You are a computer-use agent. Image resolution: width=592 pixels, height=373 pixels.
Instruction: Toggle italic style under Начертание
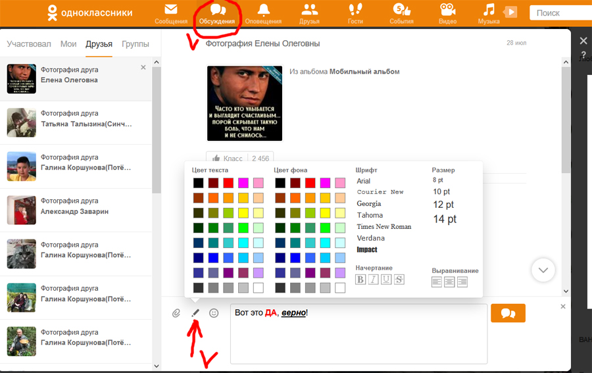[x=373, y=280]
